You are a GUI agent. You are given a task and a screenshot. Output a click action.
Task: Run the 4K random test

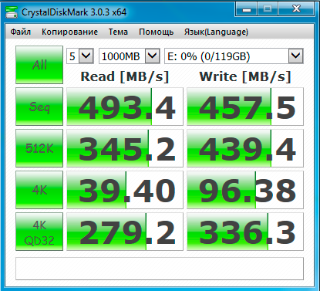coord(39,190)
